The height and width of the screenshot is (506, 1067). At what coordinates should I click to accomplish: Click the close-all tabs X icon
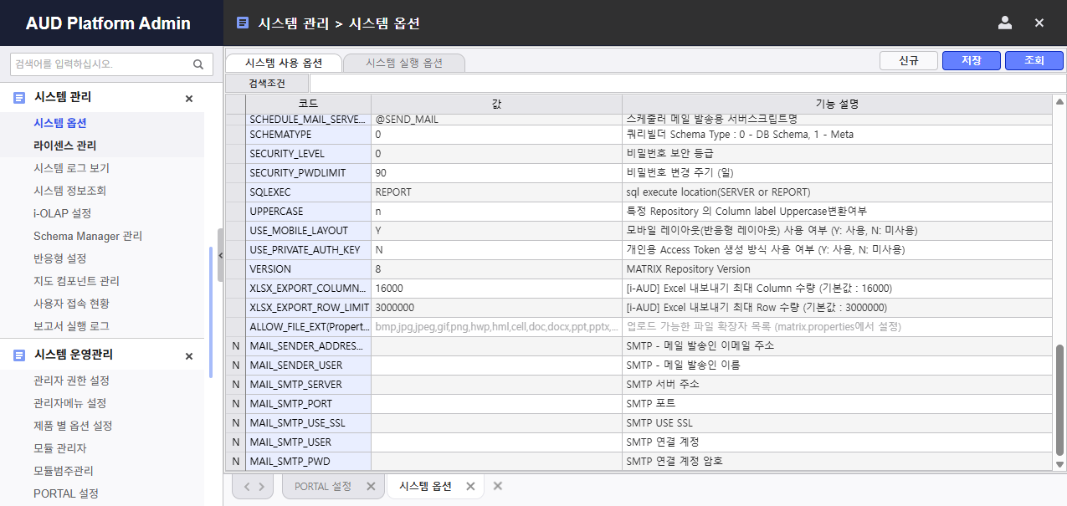497,486
